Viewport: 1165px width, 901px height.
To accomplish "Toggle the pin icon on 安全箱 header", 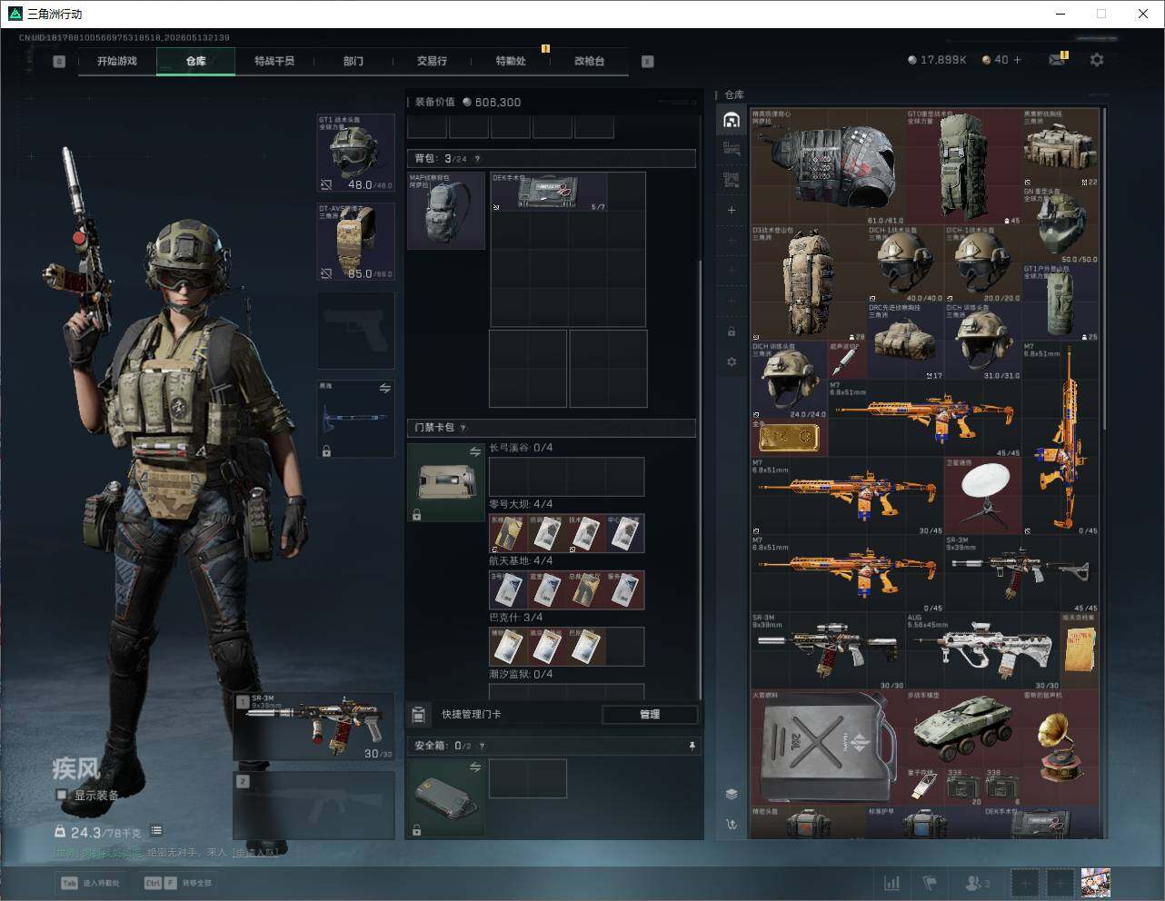I will pyautogui.click(x=692, y=746).
